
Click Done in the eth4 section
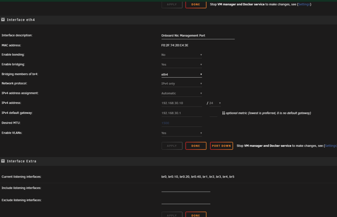pyautogui.click(x=196, y=146)
